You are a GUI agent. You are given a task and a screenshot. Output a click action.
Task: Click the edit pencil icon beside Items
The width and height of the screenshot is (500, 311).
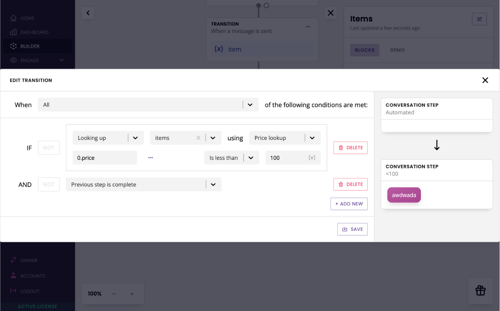click(x=479, y=19)
